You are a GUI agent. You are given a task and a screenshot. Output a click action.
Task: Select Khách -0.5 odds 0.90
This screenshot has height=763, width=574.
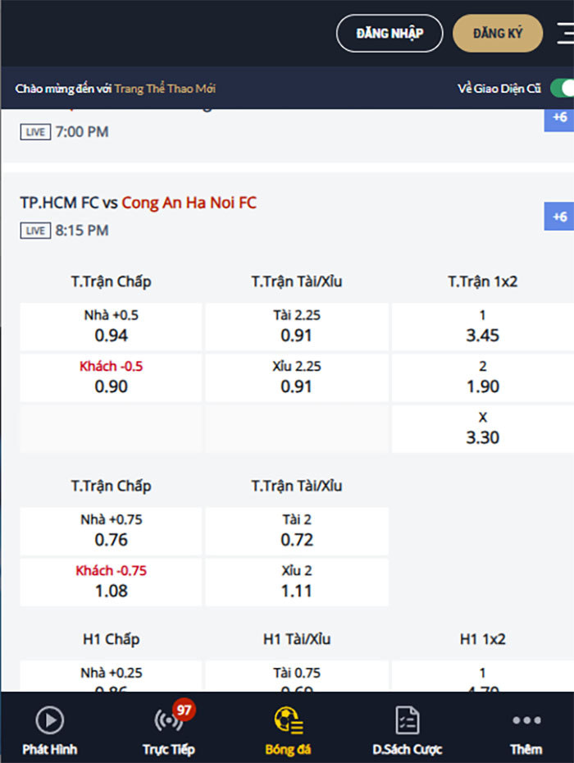112,377
